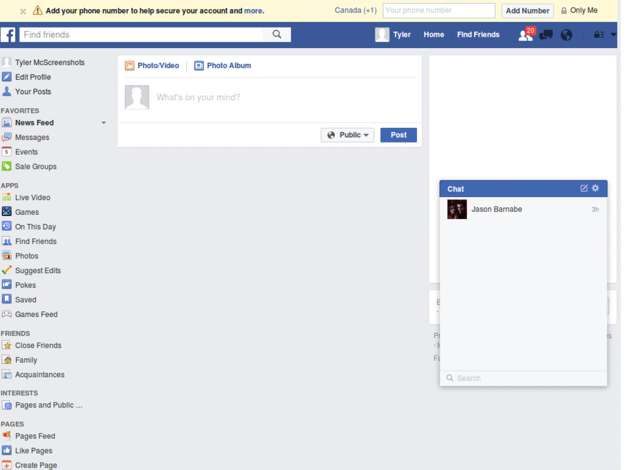The height and width of the screenshot is (470, 627).
Task: Click the Family house icon
Action: coord(6,360)
